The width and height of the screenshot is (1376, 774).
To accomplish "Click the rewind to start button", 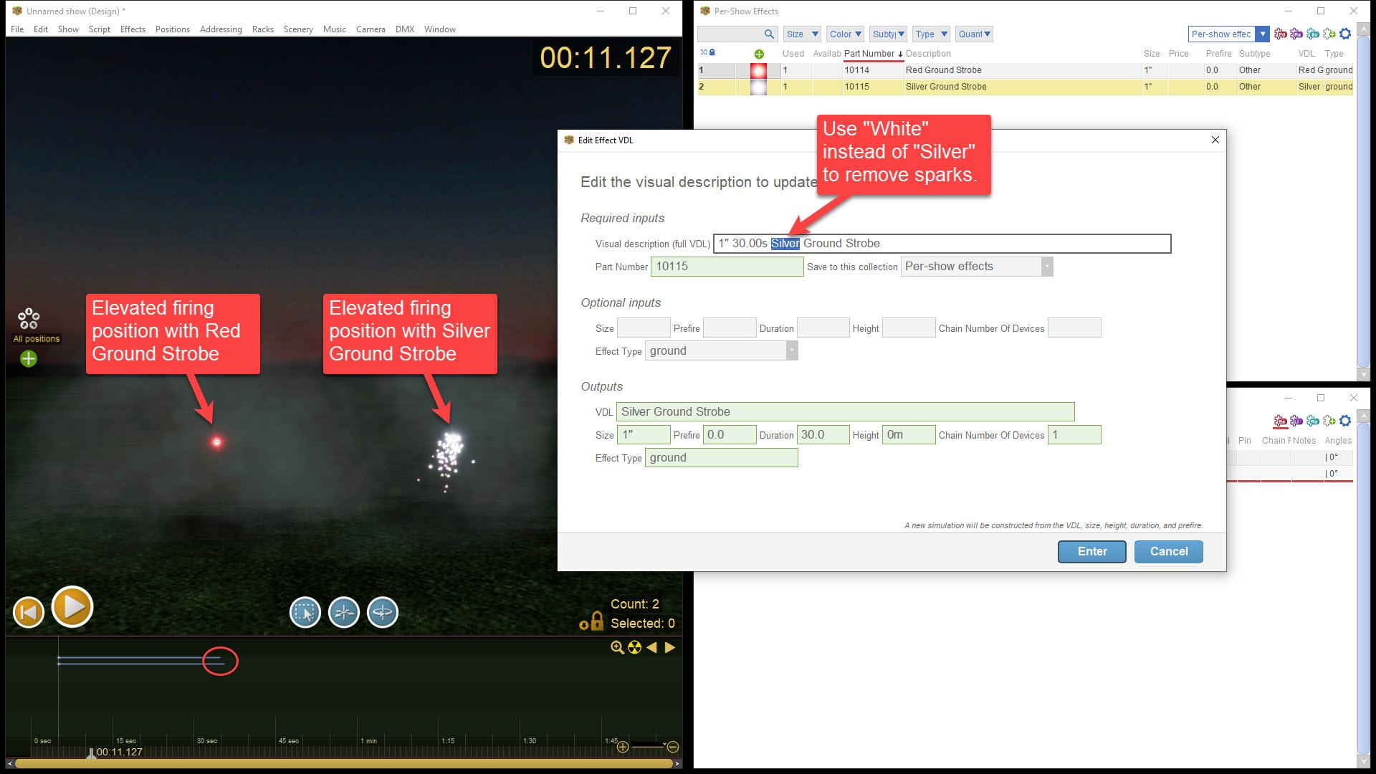I will coord(29,612).
